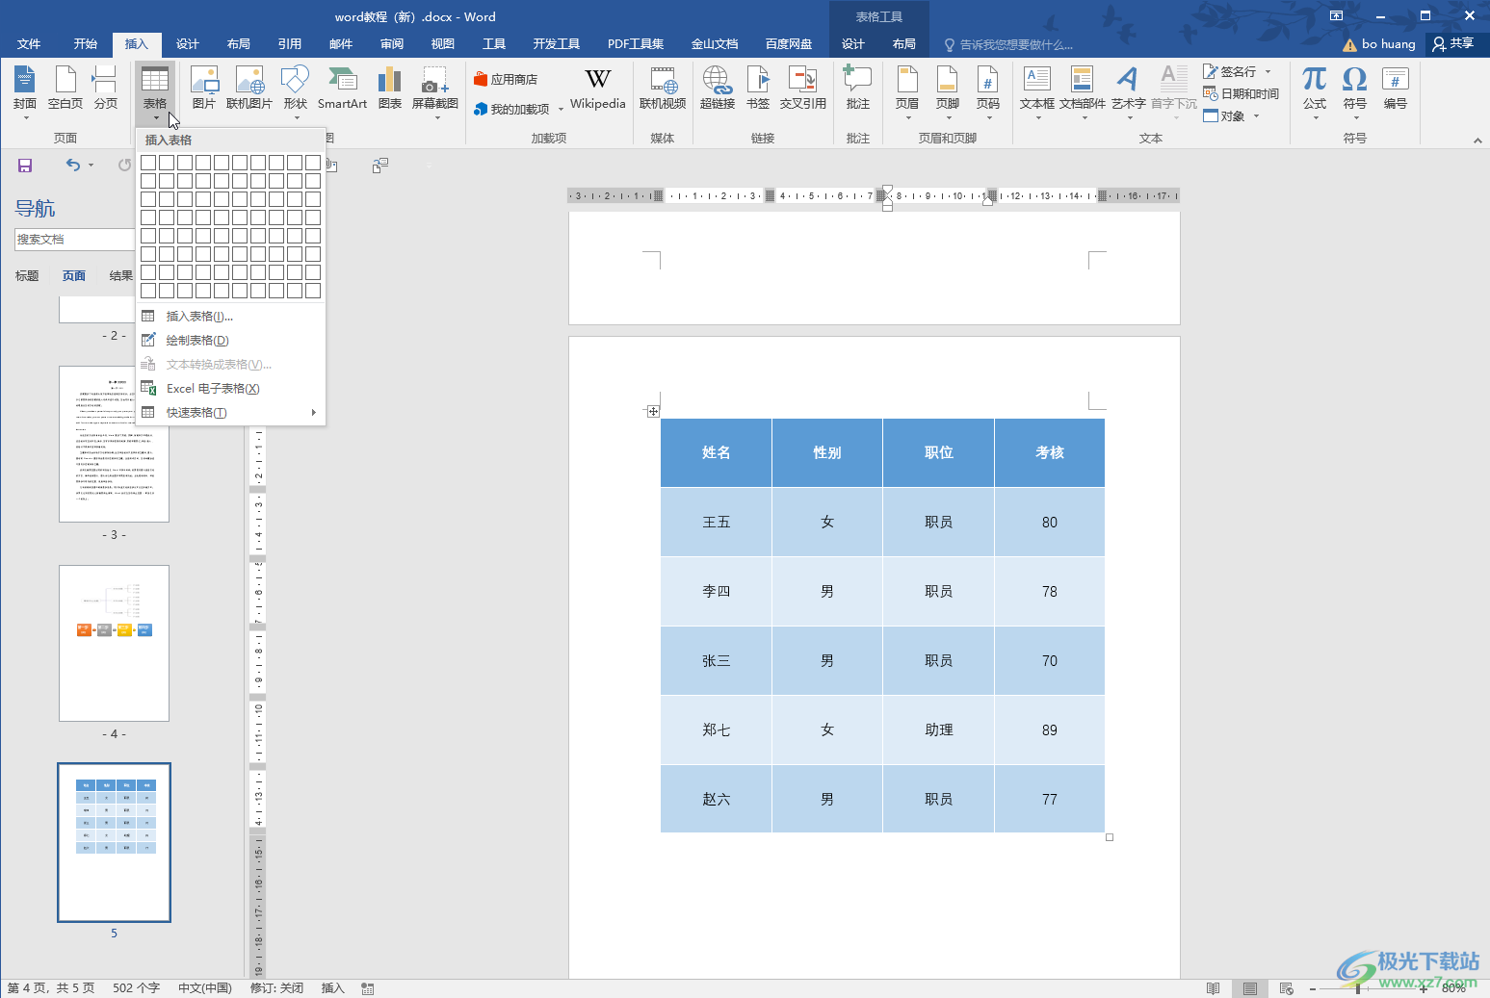This screenshot has width=1490, height=998.
Task: Open the Table Tools Layout (布局) tab
Action: click(x=903, y=44)
